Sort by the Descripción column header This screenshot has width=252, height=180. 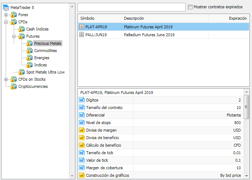[x=165, y=18]
